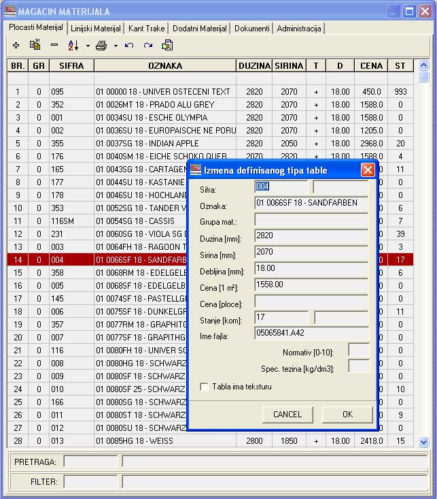437x499 pixels.
Task: Close the Izmena definisanog tipa table dialog
Action: [x=368, y=170]
